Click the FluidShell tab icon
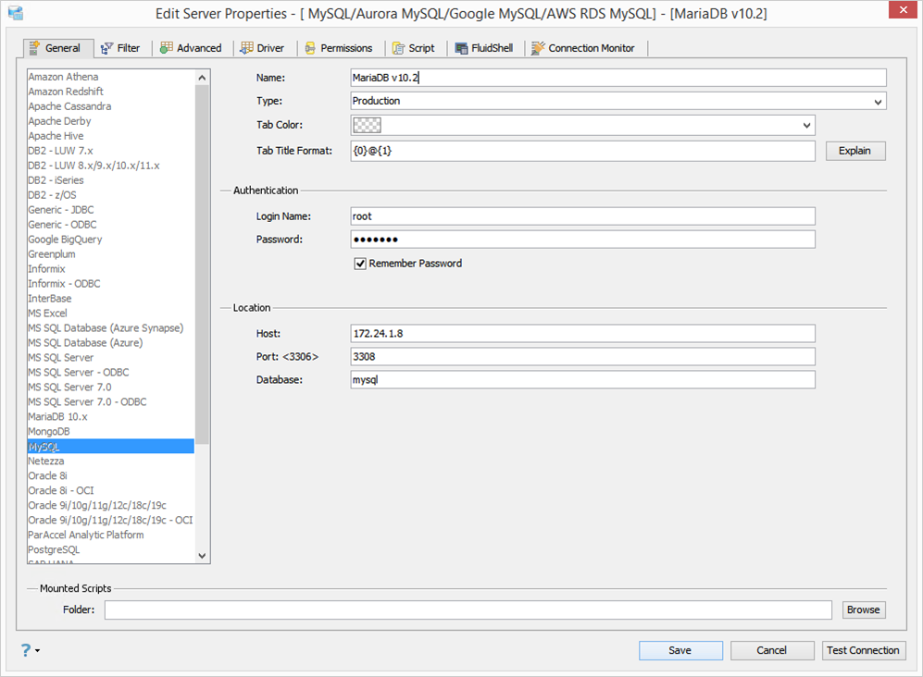 click(x=462, y=48)
